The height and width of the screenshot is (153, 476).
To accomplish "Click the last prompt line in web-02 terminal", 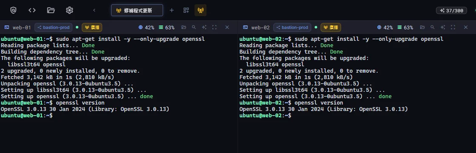I will [265, 116].
